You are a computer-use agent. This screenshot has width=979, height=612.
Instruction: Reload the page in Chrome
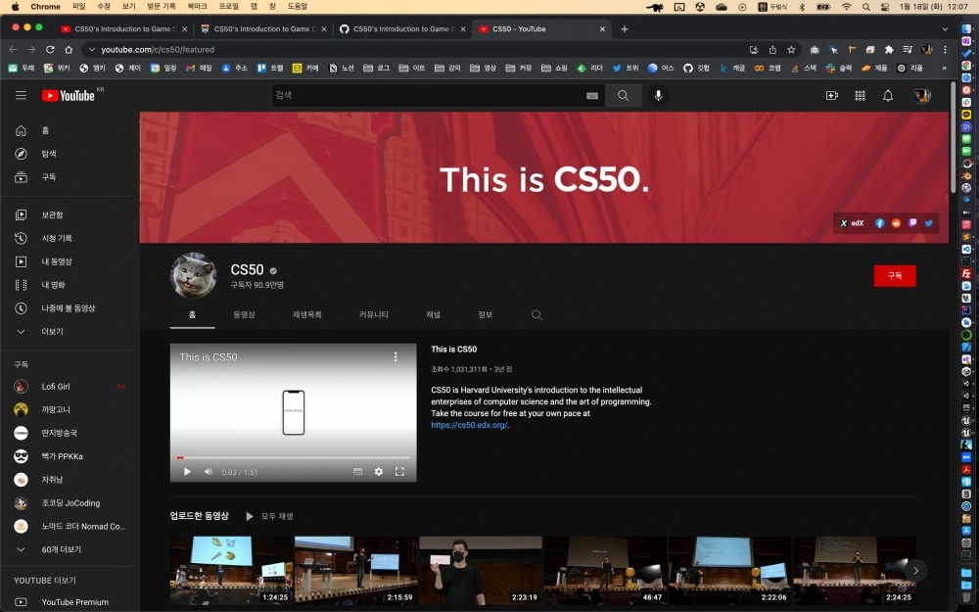[50, 49]
